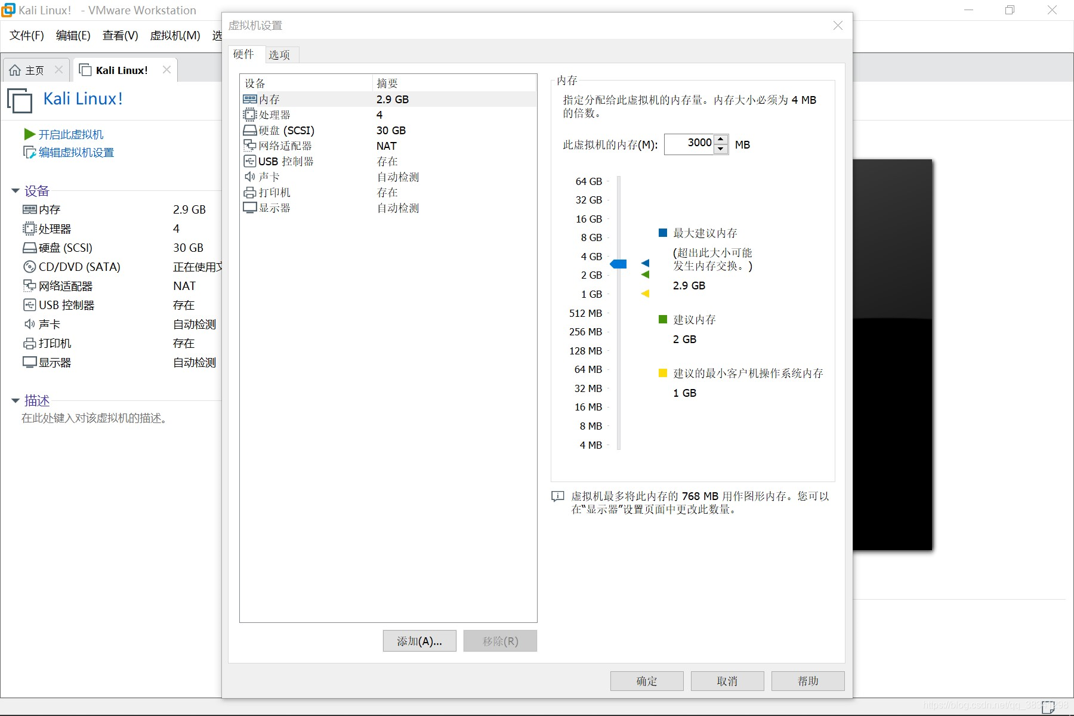Viewport: 1074px width, 716px height.
Task: Click 内存 icon in main window device panel
Action: tap(30, 209)
